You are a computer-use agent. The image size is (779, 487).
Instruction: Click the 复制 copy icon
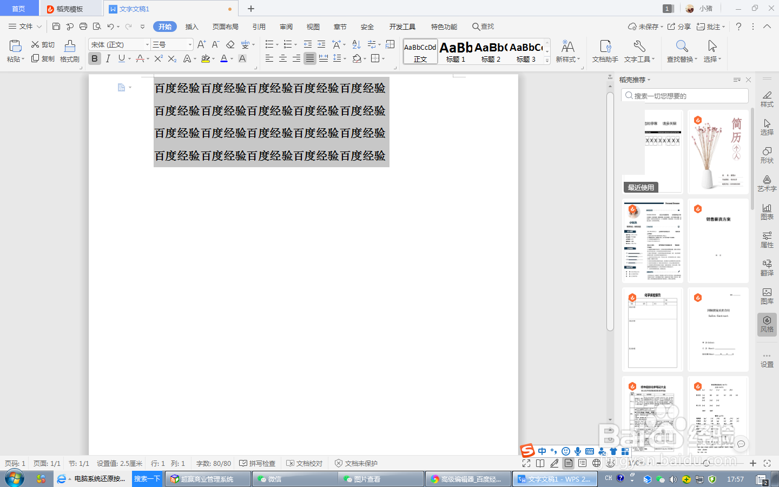click(43, 58)
